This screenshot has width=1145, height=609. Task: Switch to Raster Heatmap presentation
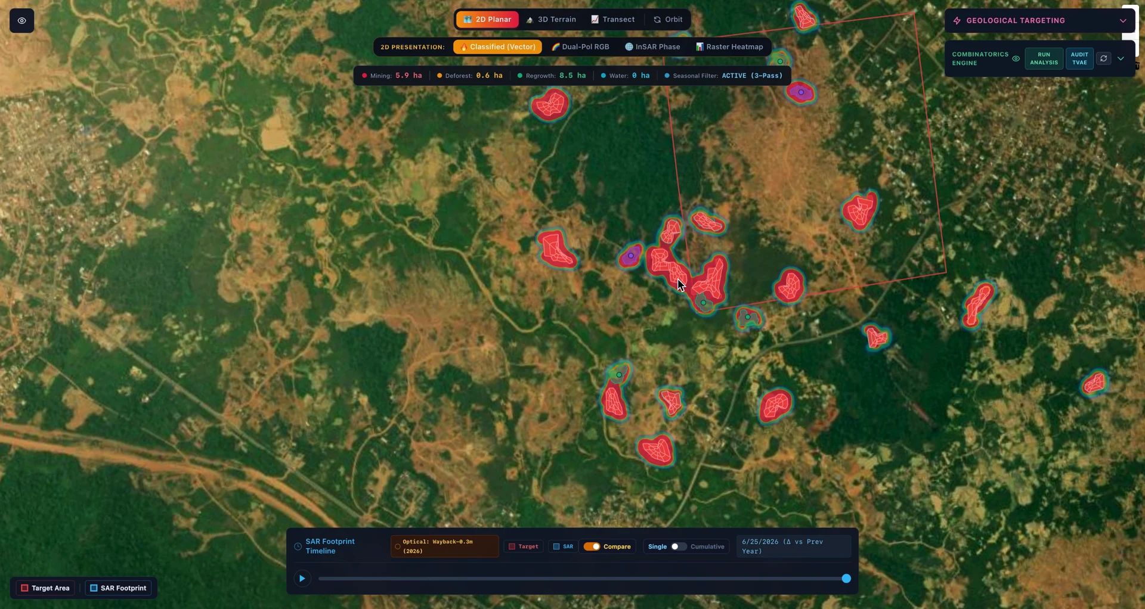click(729, 46)
